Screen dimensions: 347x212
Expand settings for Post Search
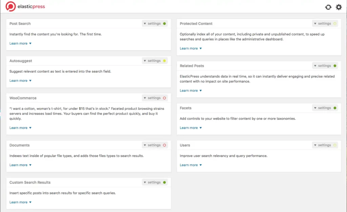click(x=152, y=24)
